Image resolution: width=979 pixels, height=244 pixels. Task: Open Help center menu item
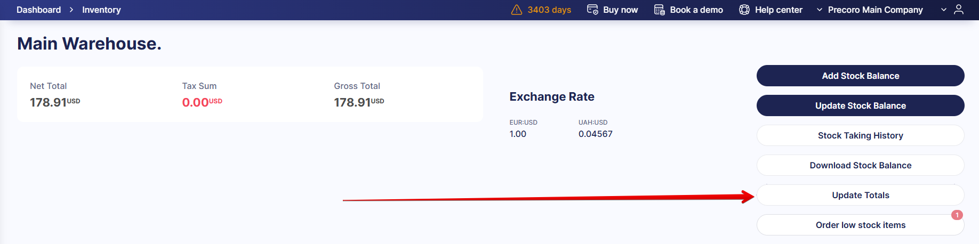[779, 10]
